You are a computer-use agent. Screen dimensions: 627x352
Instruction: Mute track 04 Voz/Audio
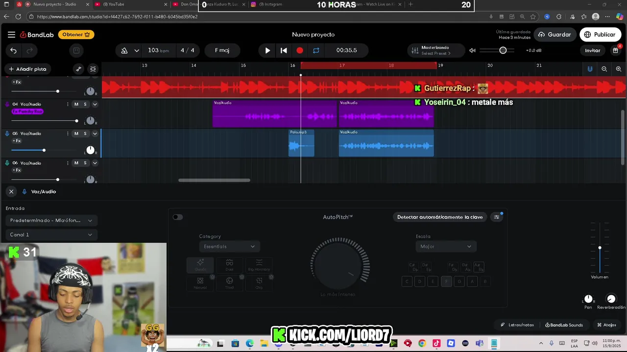point(76,104)
